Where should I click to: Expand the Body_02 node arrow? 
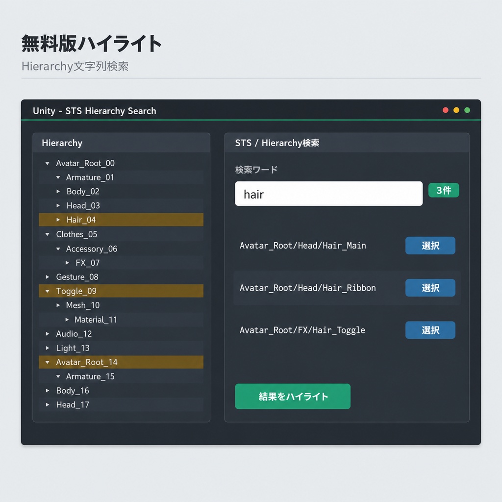[x=58, y=192]
